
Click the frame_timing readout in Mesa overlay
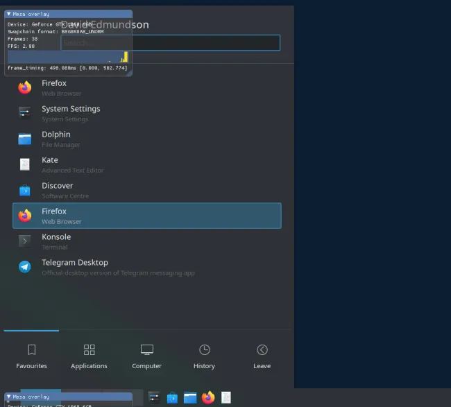coord(67,68)
